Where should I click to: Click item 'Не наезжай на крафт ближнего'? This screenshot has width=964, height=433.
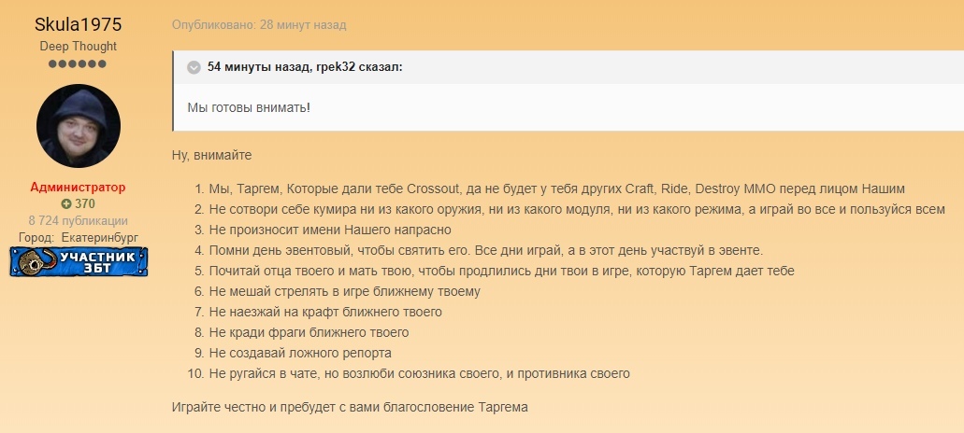[325, 313]
